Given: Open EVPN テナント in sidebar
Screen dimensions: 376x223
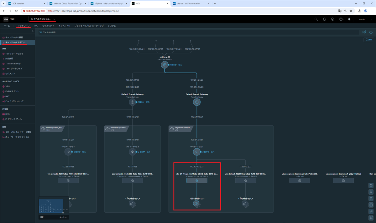Looking at the screenshot, I should [12, 91].
